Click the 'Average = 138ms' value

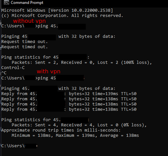[119, 135]
